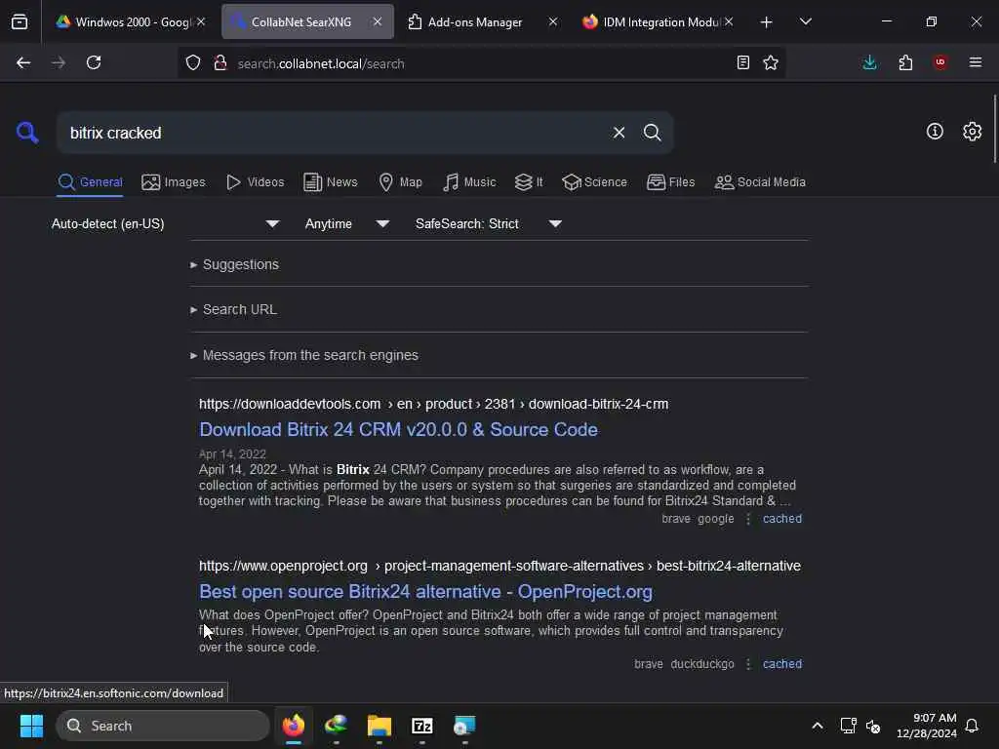Select the Files search category
This screenshot has width=999, height=749.
[670, 182]
